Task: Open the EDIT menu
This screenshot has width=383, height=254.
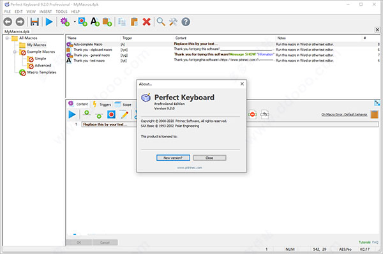Action: coord(19,11)
